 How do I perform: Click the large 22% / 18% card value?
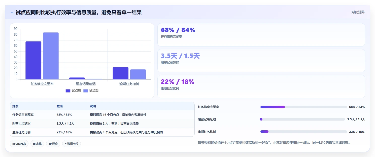click(178, 82)
